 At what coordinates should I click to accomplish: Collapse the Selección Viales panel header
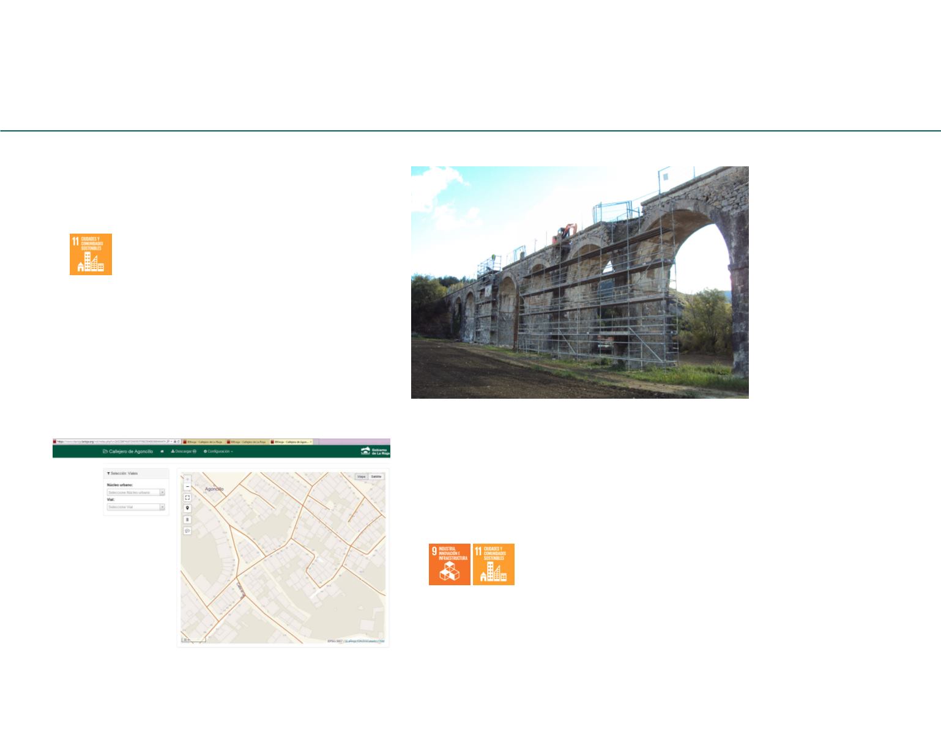[136, 473]
